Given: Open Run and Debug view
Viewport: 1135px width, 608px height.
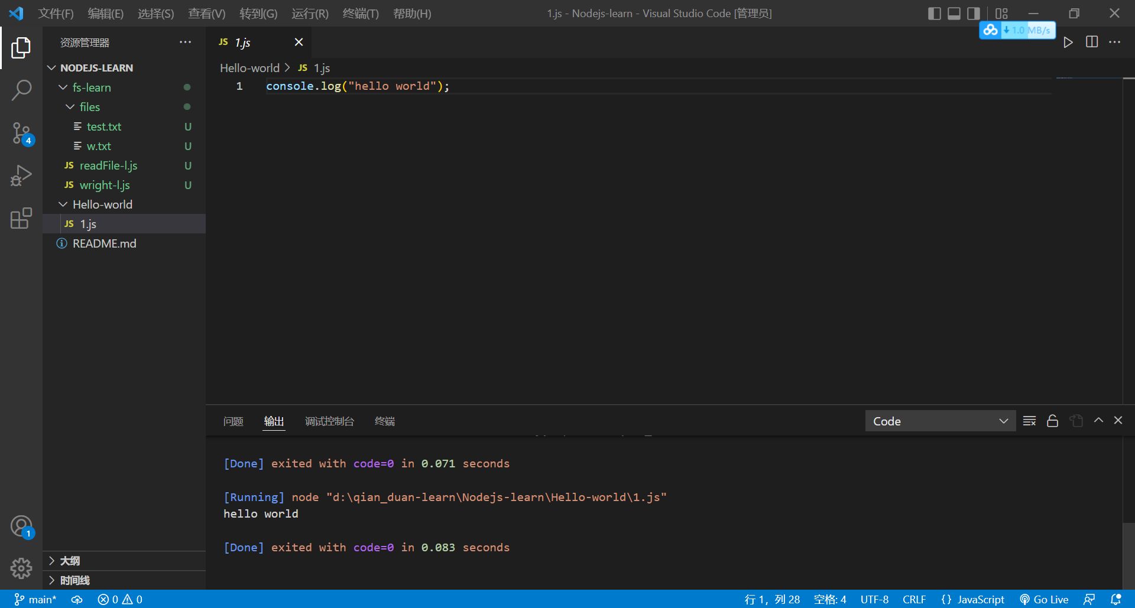Looking at the screenshot, I should [21, 176].
